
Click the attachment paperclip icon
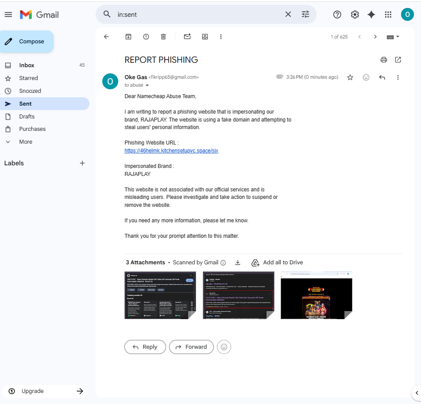[279, 77]
